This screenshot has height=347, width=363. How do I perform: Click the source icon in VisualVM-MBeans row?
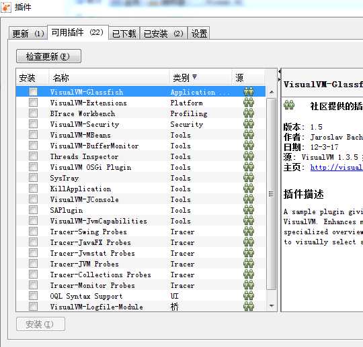tap(249, 134)
